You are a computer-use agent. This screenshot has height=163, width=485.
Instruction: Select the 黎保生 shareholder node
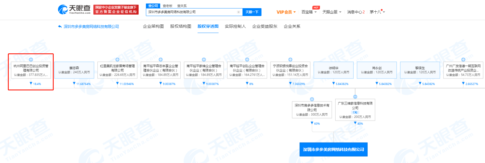coord(420,70)
